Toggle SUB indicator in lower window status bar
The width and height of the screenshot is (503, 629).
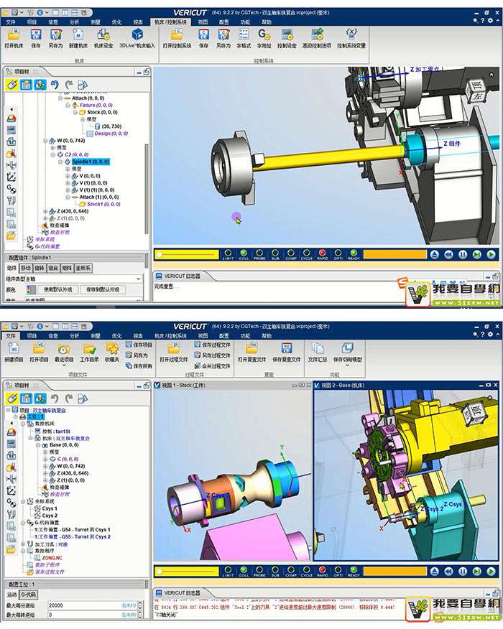click(275, 570)
